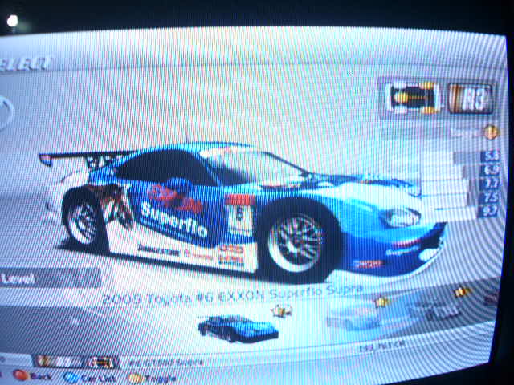
Task: Click the star icon above the white car
Action: pos(382,302)
